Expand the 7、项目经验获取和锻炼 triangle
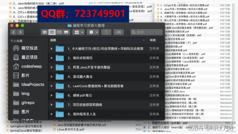 tap(52, 105)
